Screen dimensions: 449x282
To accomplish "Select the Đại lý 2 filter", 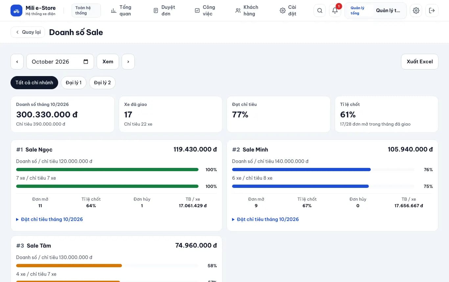I will (102, 83).
